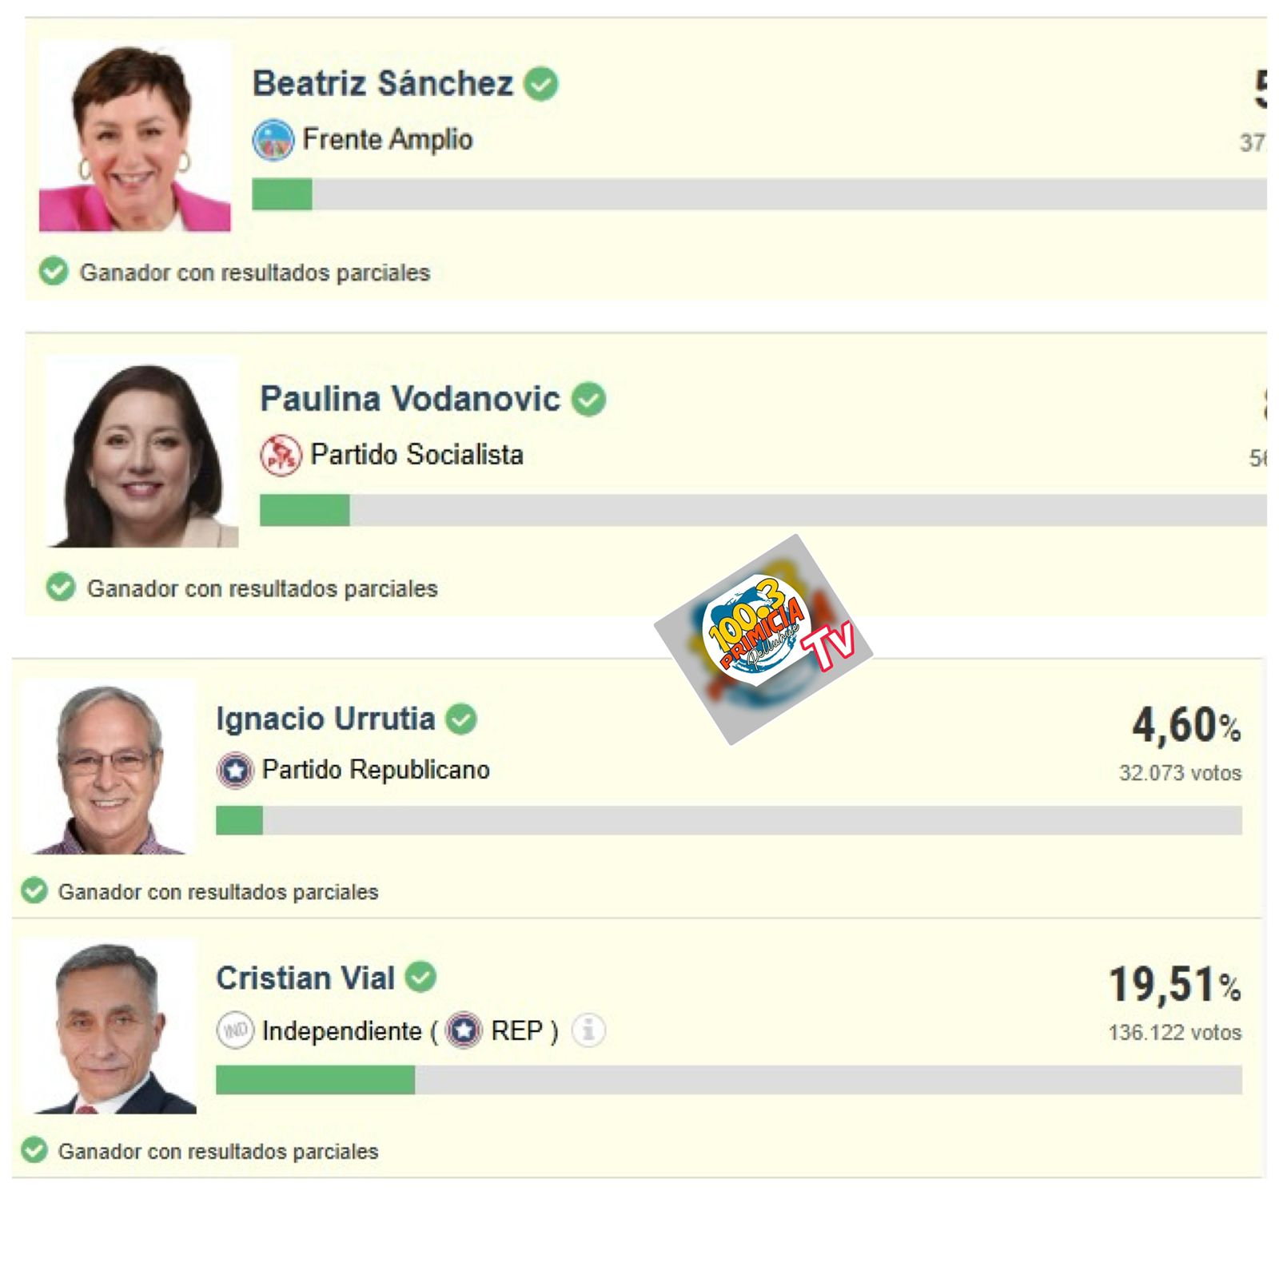
Task: Open Paulina Vodanovic candidate name link
Action: coord(410,399)
